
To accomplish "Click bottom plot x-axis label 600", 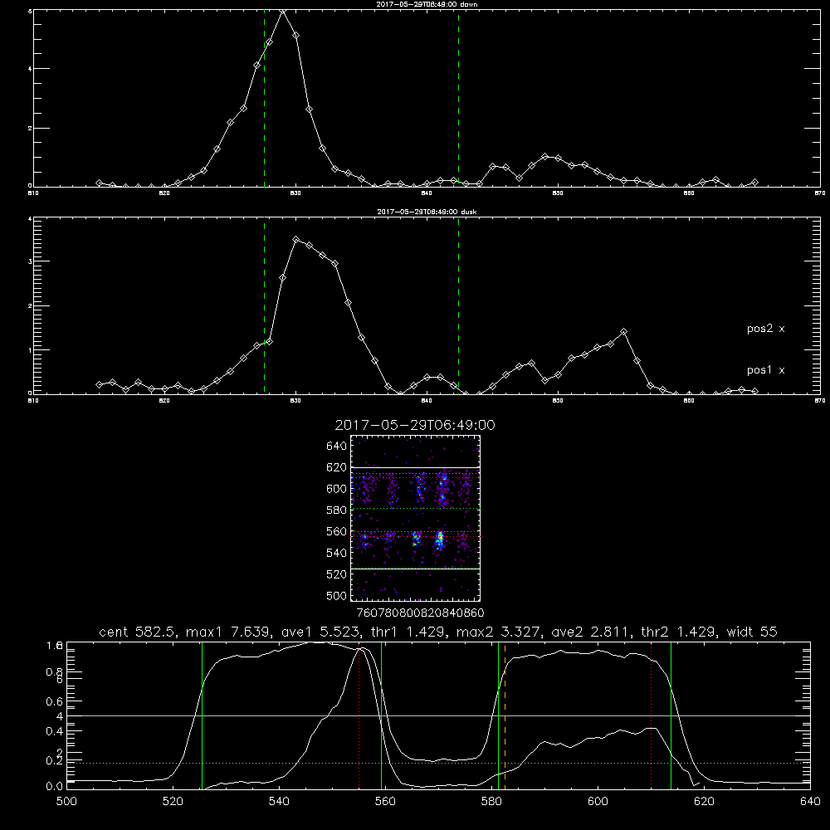I will click(x=598, y=802).
